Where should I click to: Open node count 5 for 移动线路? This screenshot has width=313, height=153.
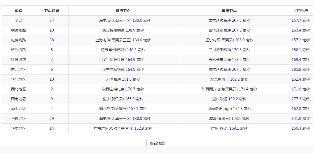52,50
